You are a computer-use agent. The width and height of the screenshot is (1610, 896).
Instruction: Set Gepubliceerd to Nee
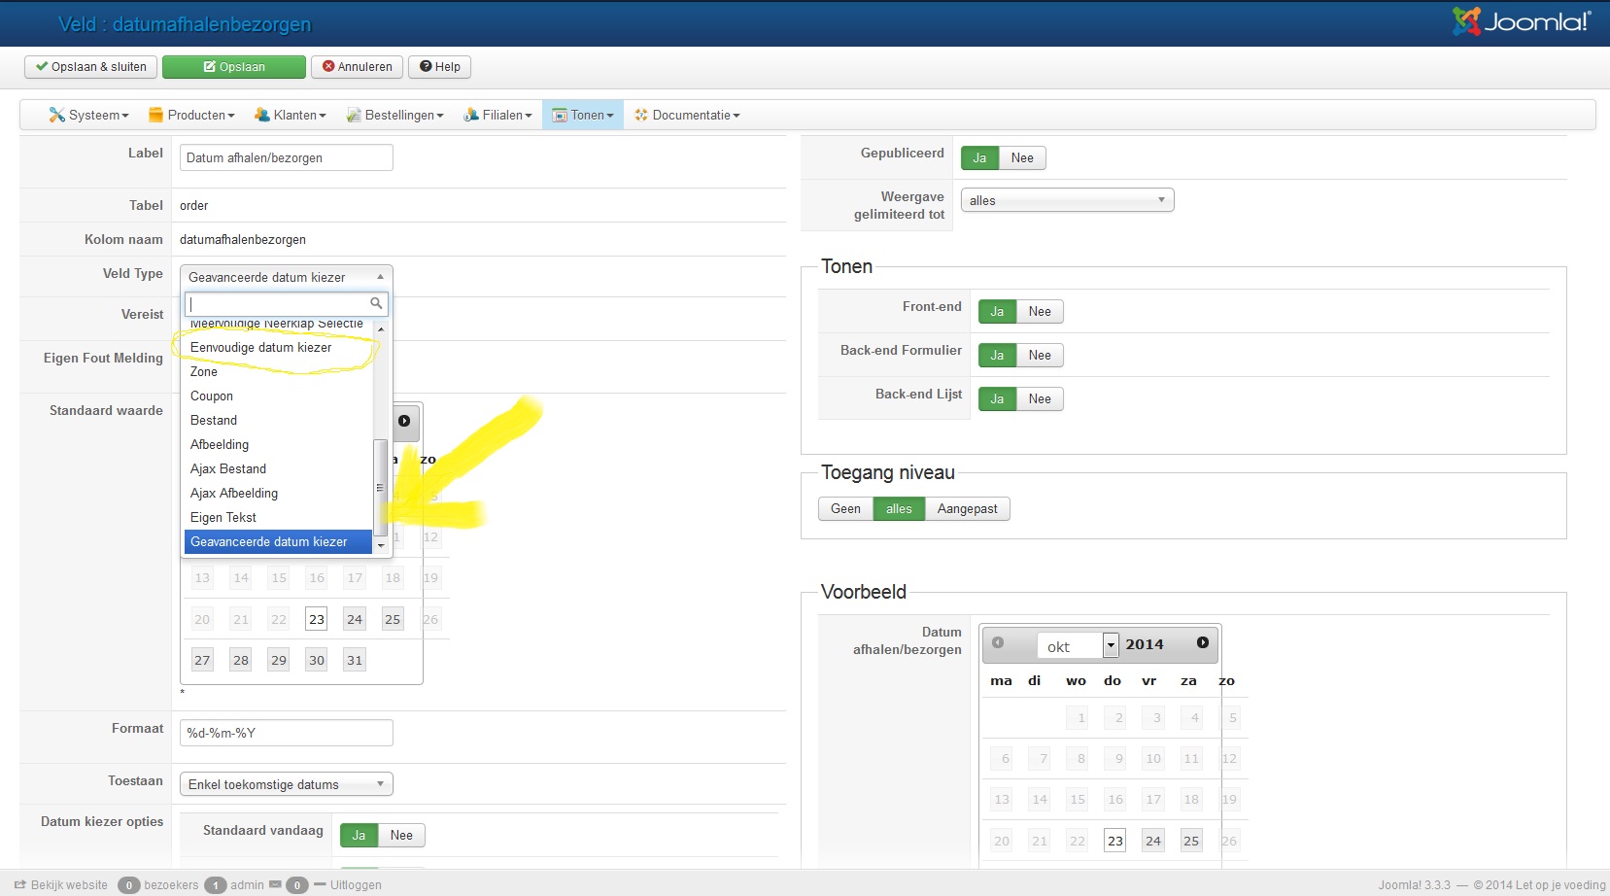pos(1022,158)
